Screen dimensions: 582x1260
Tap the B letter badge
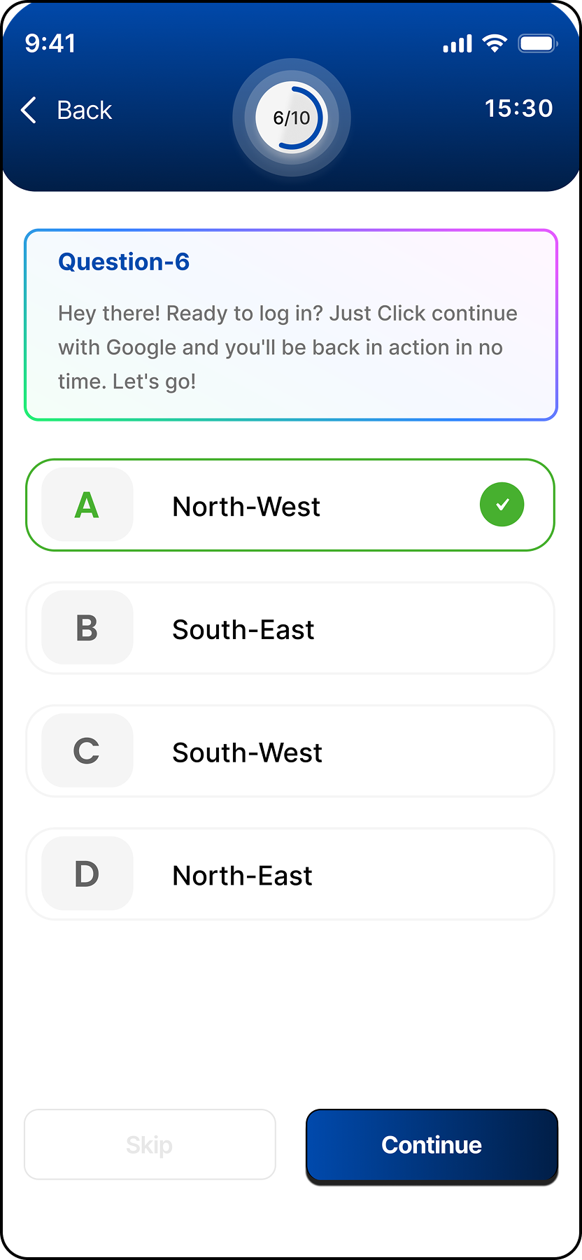(87, 628)
